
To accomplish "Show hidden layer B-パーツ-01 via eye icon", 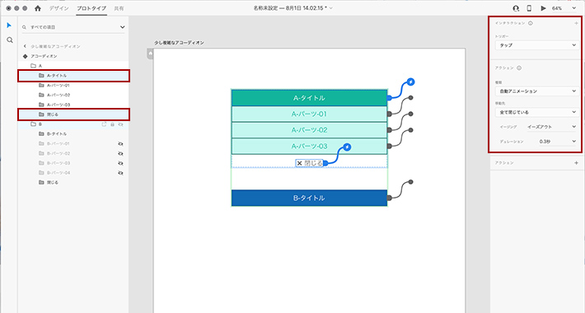I will [x=120, y=143].
